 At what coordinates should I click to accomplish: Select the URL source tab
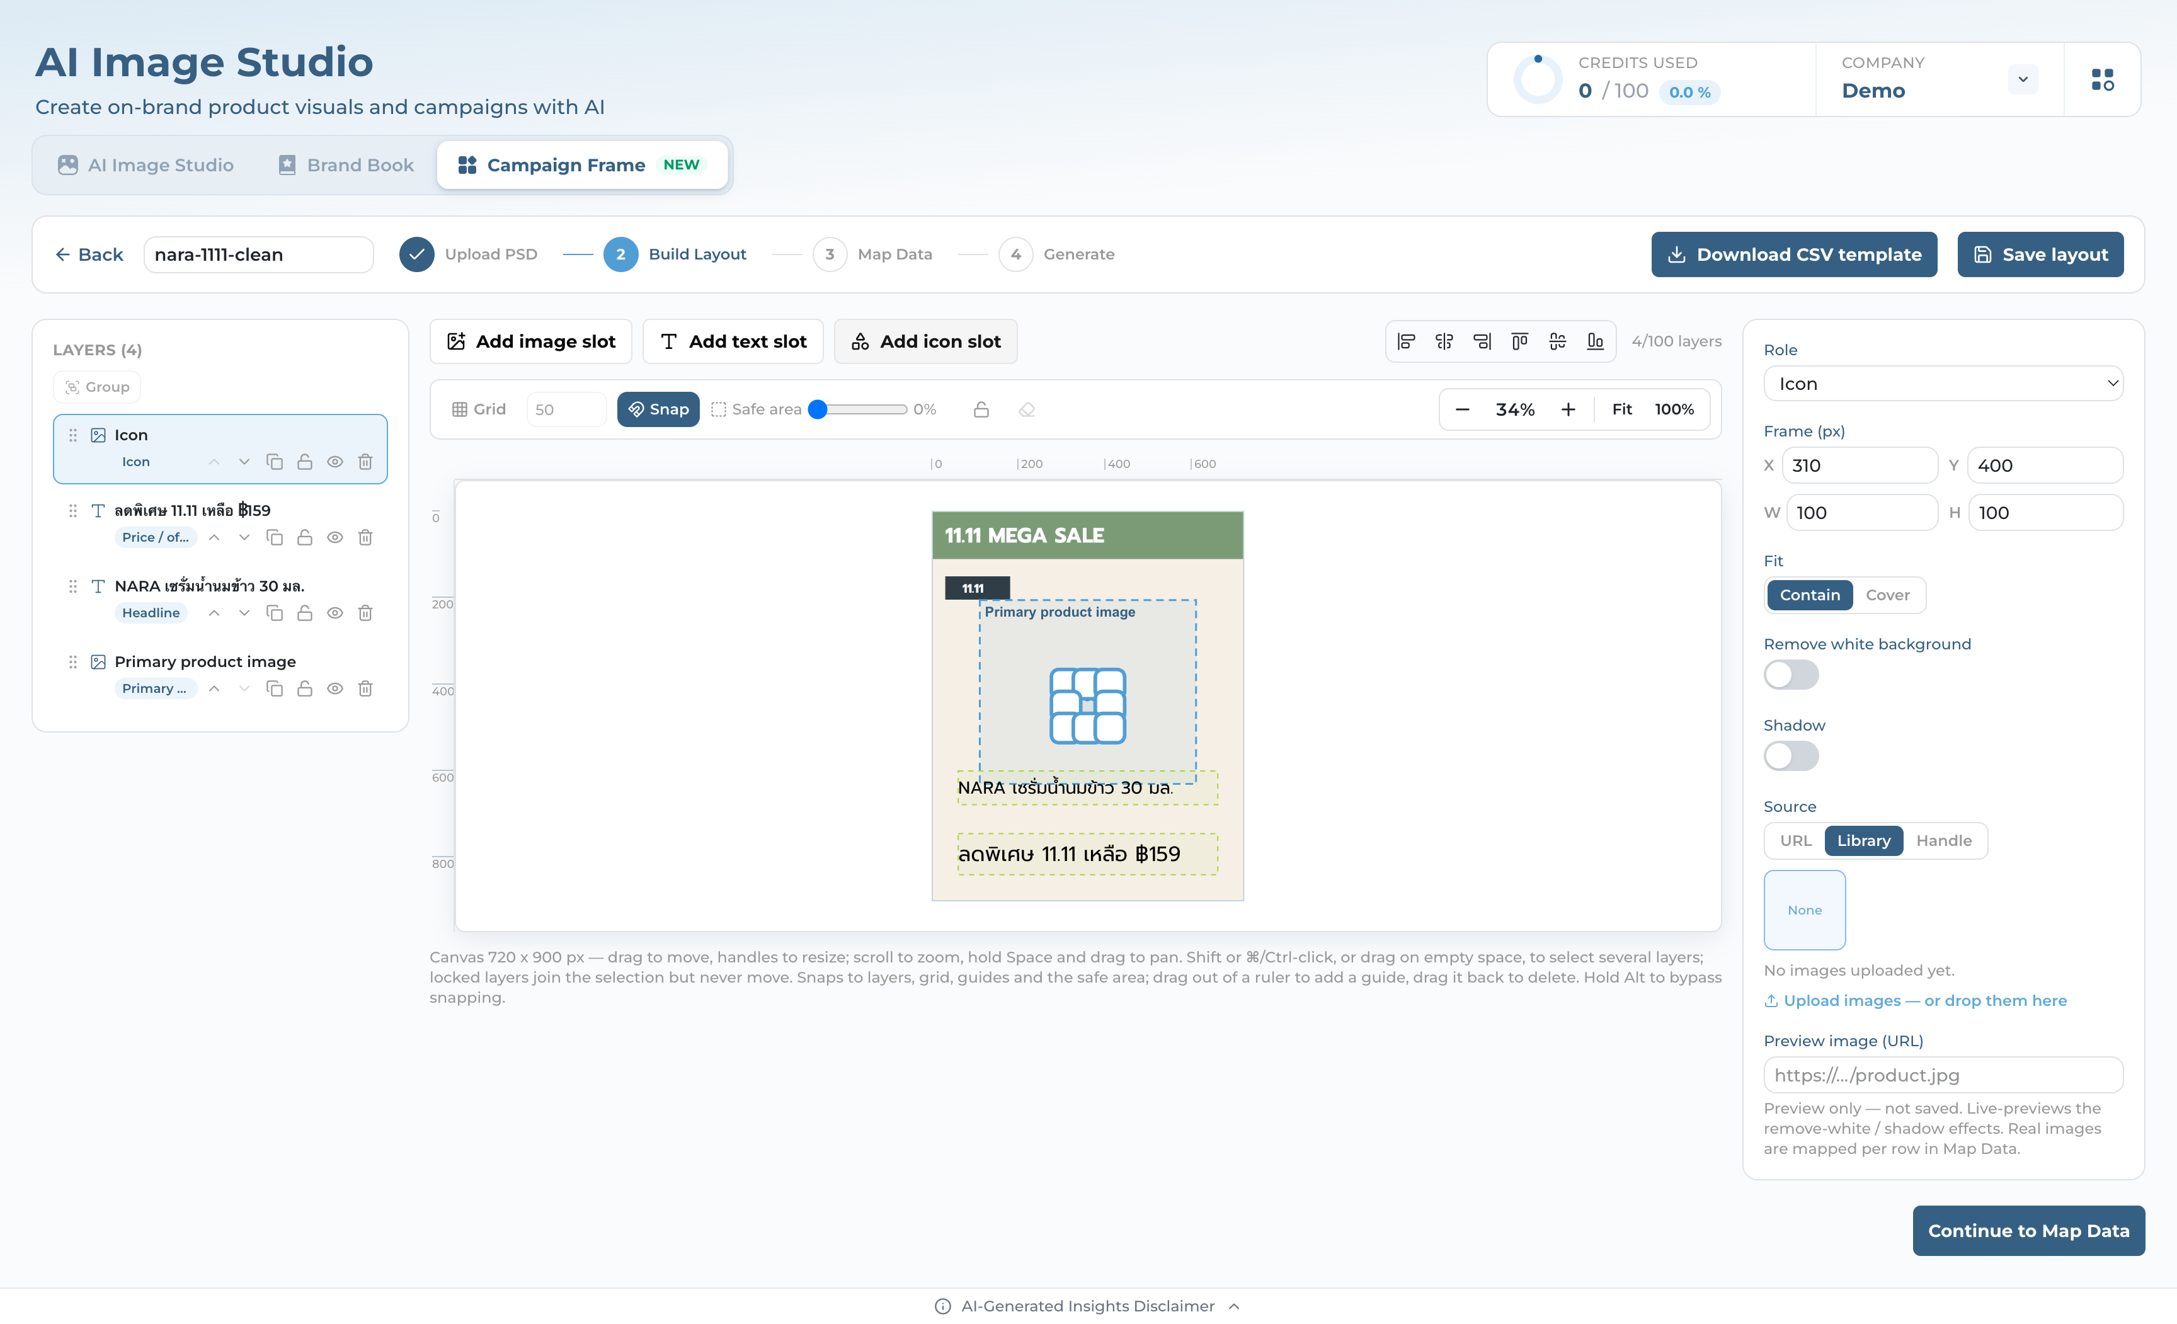1795,841
